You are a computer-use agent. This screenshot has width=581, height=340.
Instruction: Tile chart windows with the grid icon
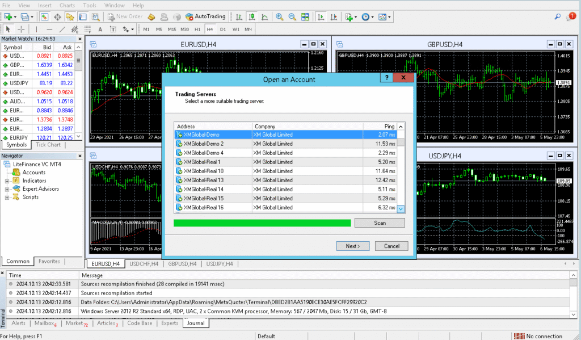[x=305, y=16]
